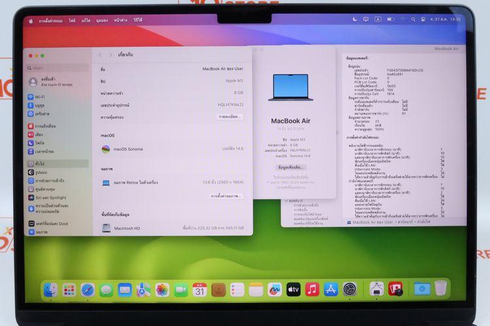
Task: Open Wi-Fi settings in the sidebar
Action: 36,97
